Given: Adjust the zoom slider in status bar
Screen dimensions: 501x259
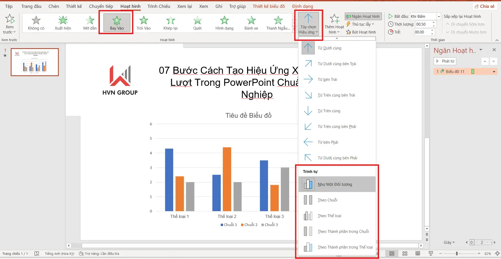Looking at the screenshot, I should click(x=457, y=254).
